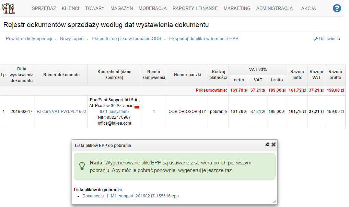Download the Documents_1_M1_support .epp file
The height and width of the screenshot is (207, 349).
130,196
